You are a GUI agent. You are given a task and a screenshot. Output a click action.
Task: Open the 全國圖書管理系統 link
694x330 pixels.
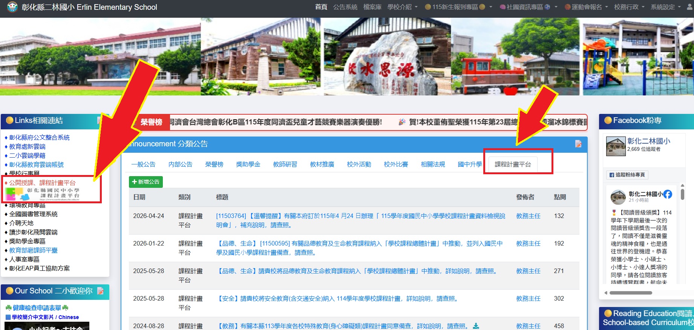[x=33, y=214]
